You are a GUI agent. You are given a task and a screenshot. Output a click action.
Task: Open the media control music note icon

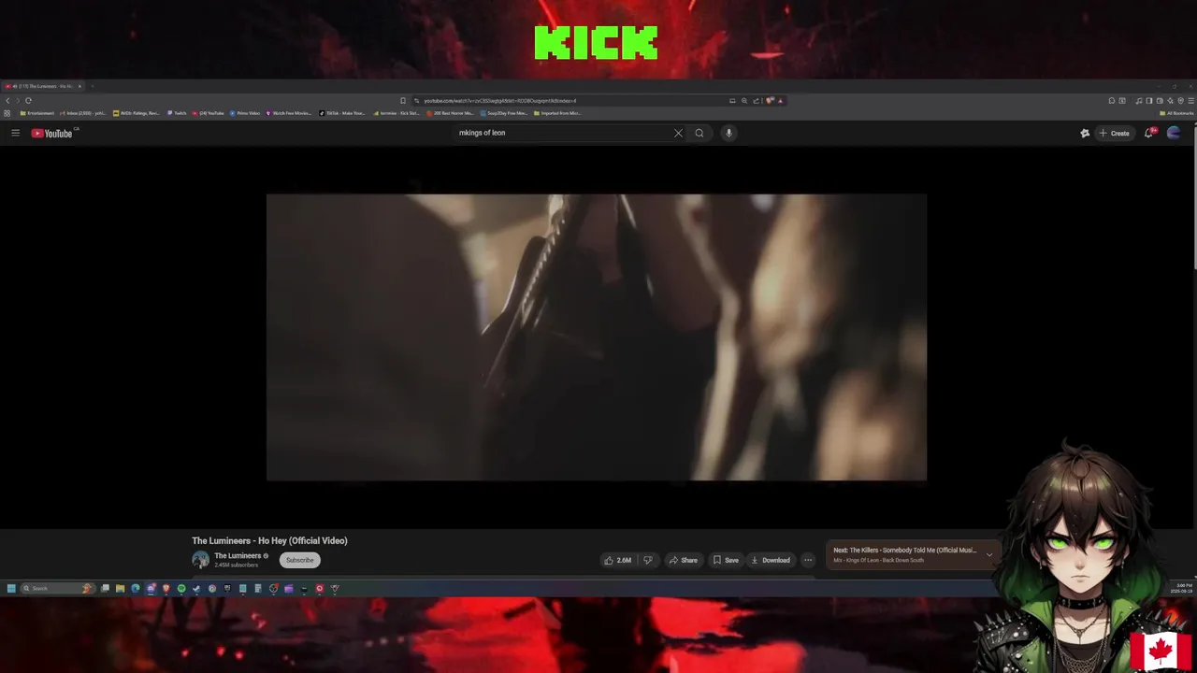pyautogui.click(x=1139, y=100)
